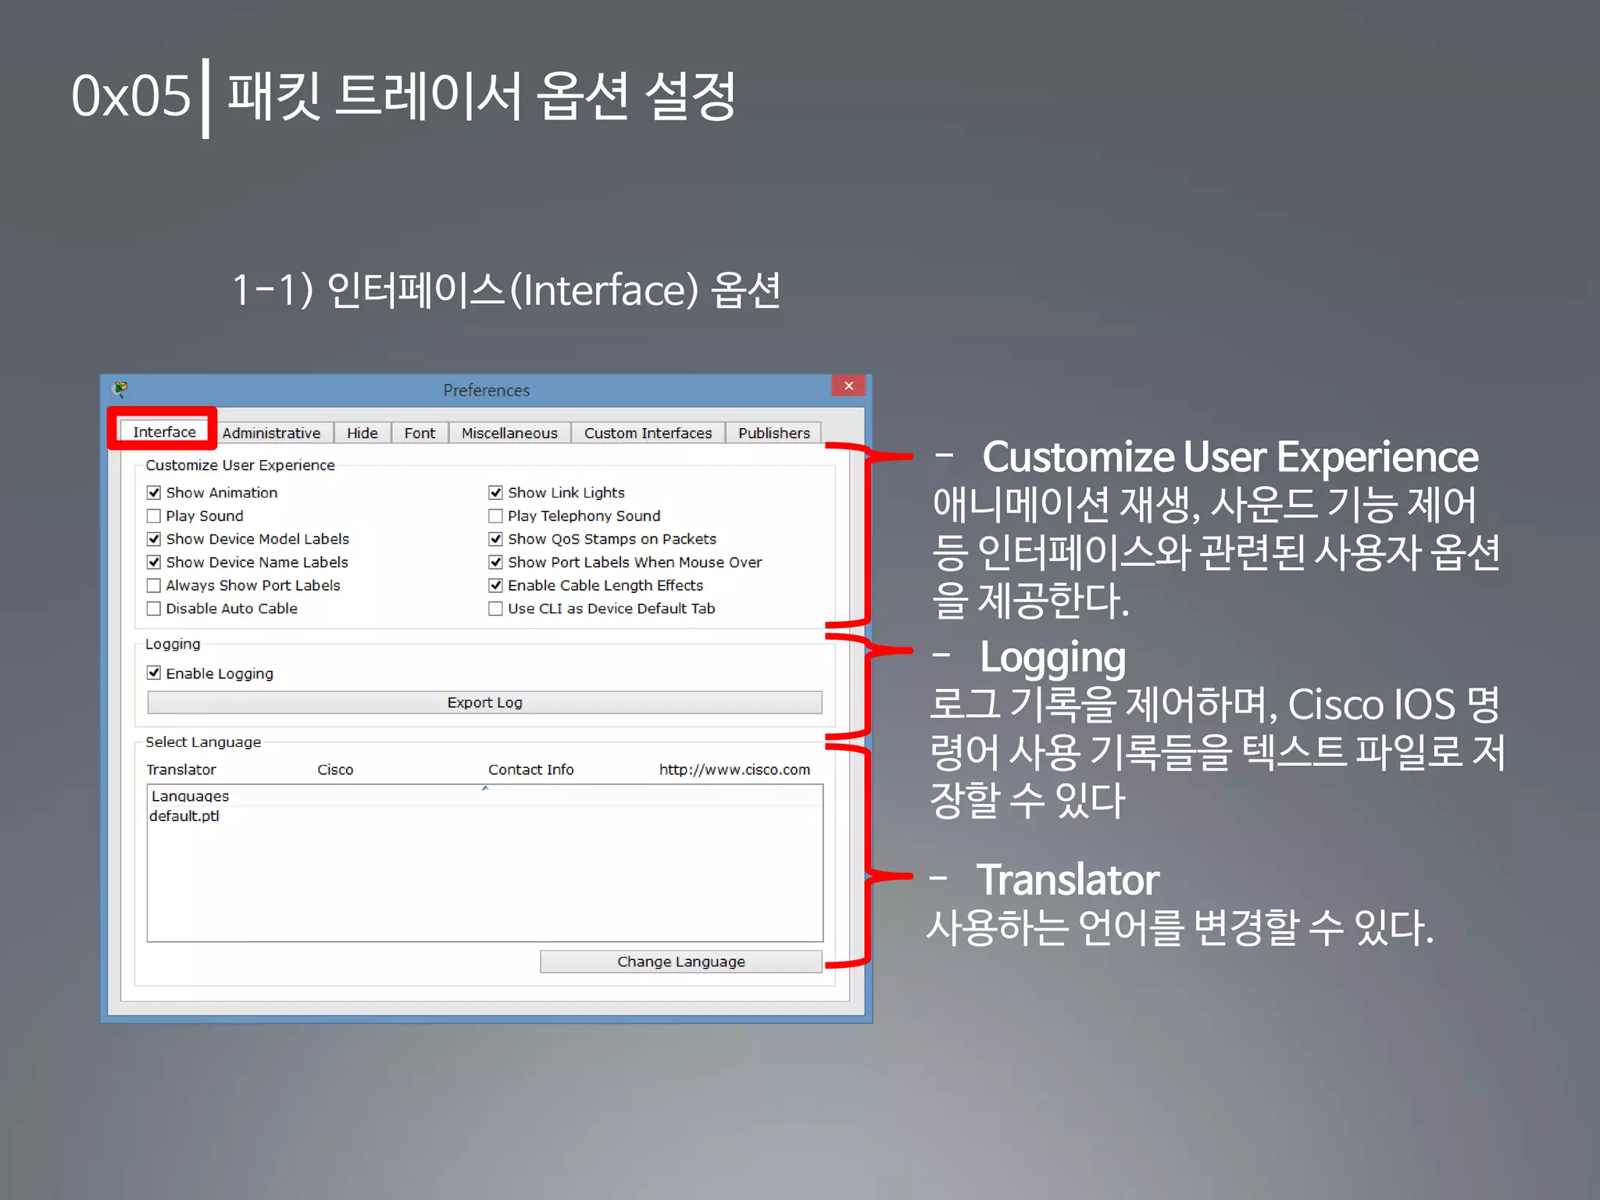The height and width of the screenshot is (1200, 1600).
Task: Switch to the Interface tab
Action: (164, 432)
